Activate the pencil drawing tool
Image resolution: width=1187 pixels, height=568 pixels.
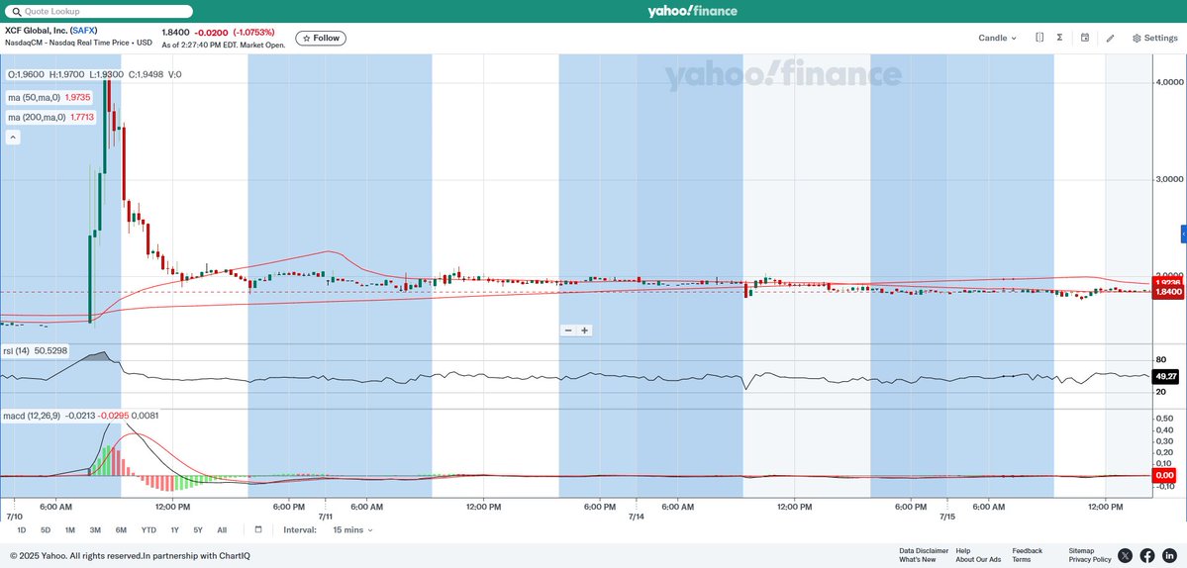[1111, 38]
